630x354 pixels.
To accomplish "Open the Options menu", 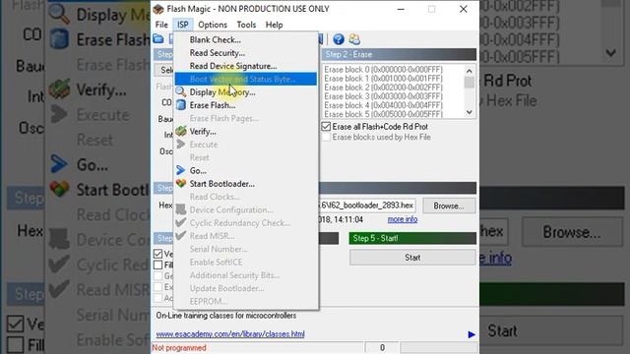I will (213, 25).
